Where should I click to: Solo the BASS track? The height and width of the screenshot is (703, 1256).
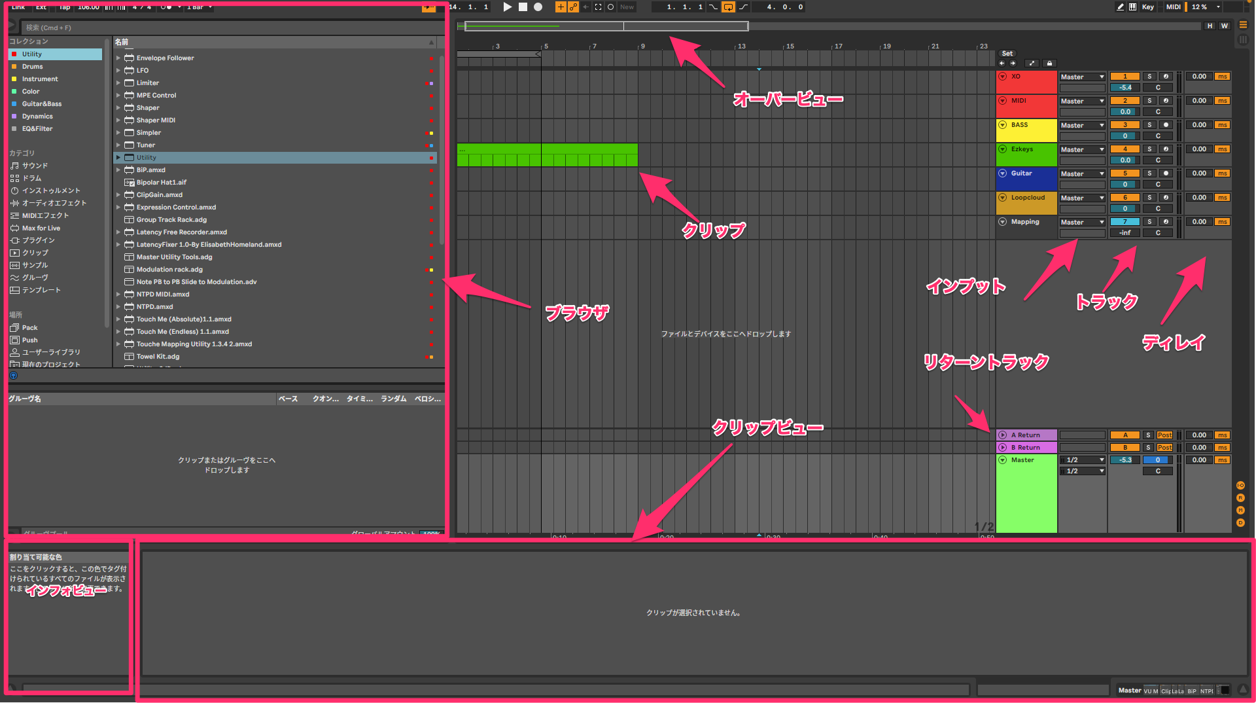coord(1149,125)
